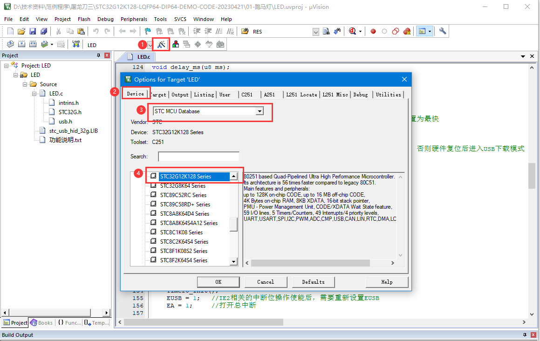Pin the Project panel
The image size is (540, 341).
click(x=98, y=55)
